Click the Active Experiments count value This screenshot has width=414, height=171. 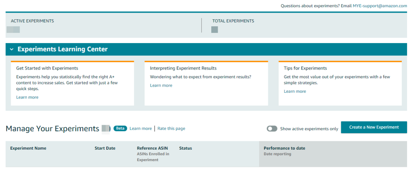tap(13, 29)
